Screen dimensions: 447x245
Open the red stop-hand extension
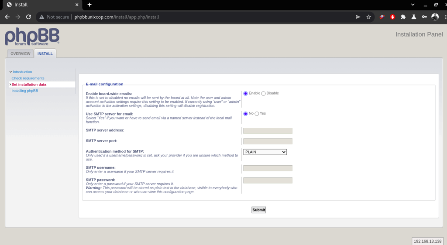coord(392,17)
